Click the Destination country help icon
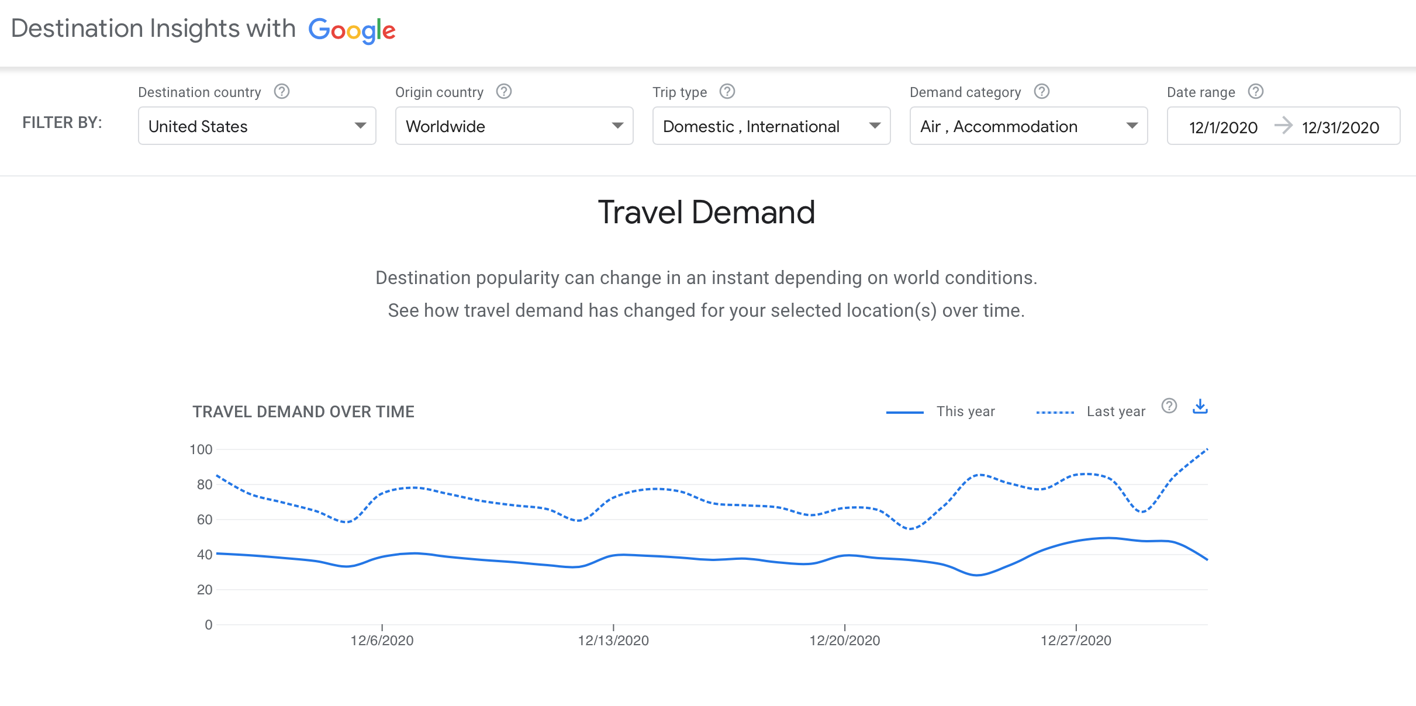This screenshot has width=1416, height=706. pyautogui.click(x=282, y=92)
